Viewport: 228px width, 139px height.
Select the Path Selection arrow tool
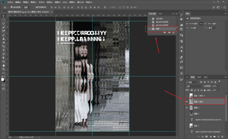click(x=4, y=58)
